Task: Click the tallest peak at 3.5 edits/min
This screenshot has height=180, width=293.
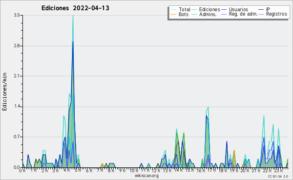Action: tap(73, 16)
